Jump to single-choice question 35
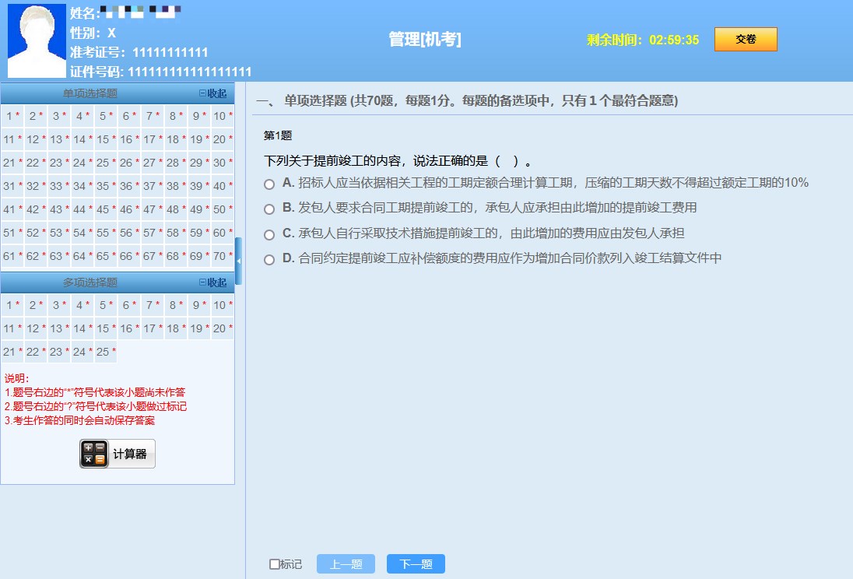Viewport: 853px width, 579px height. (105, 186)
